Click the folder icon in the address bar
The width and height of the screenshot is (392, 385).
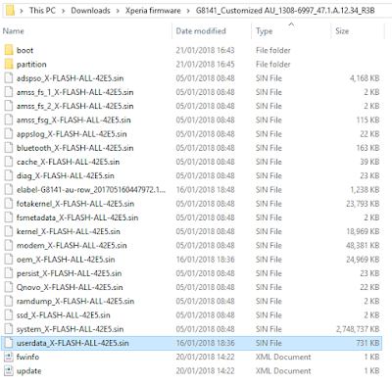(11, 11)
